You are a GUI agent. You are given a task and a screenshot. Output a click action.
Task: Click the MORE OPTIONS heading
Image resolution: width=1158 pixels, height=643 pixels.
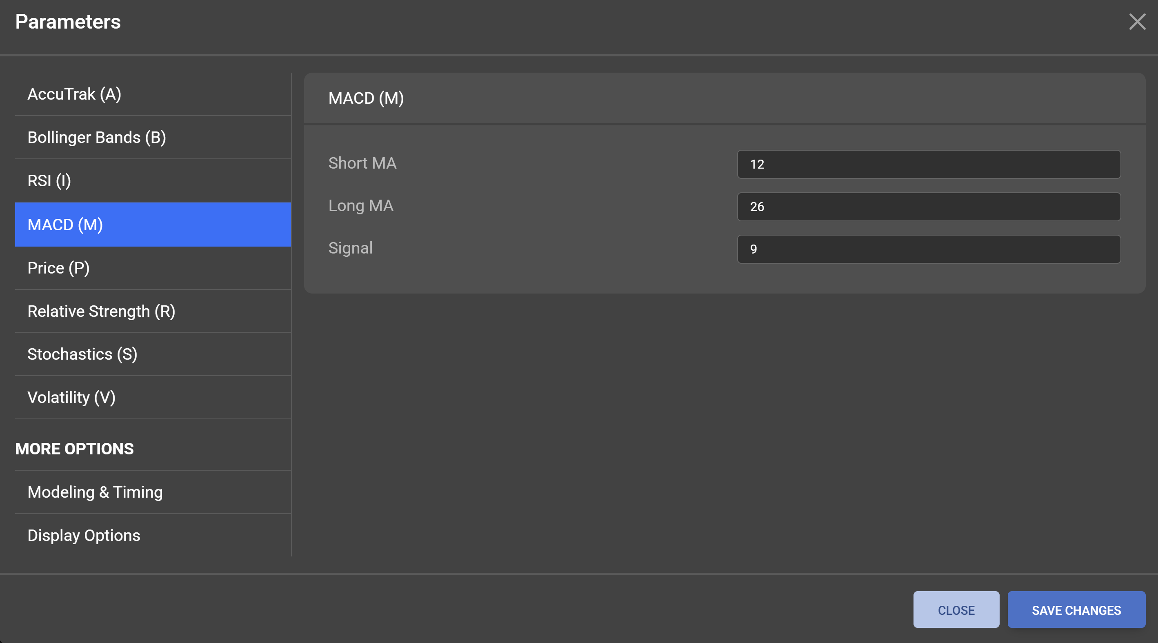(75, 449)
